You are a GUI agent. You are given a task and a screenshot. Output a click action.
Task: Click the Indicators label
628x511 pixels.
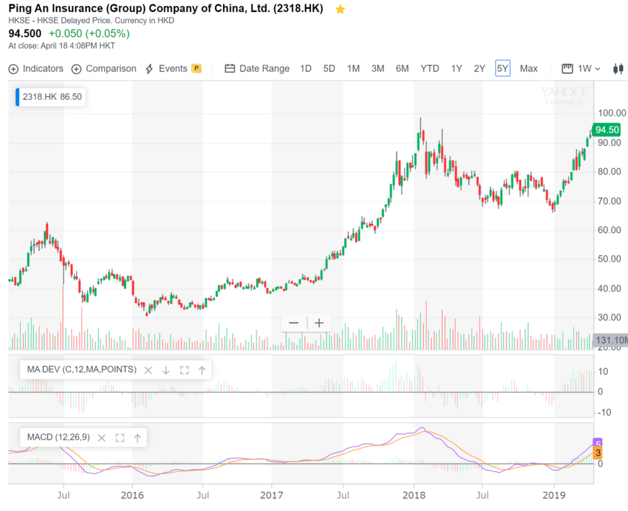click(43, 69)
